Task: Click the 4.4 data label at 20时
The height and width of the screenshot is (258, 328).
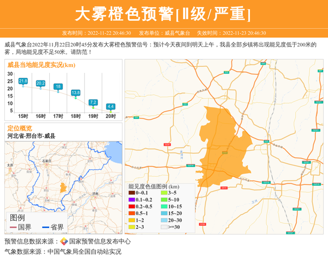Action: point(110,106)
